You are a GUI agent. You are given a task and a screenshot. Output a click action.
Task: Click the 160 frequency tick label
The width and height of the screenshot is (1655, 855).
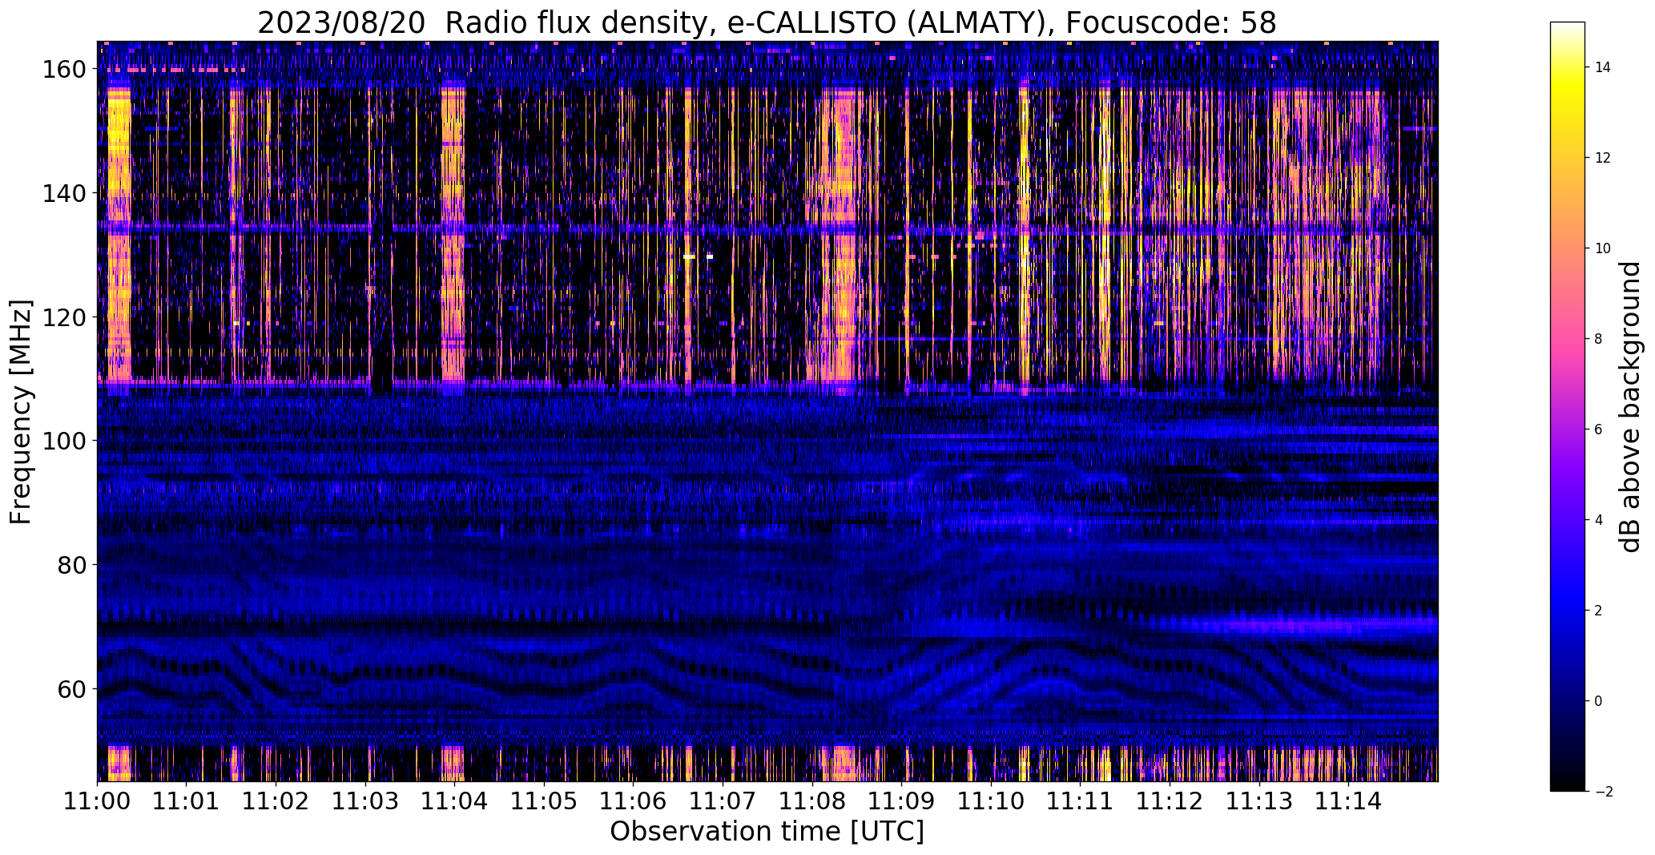(63, 70)
